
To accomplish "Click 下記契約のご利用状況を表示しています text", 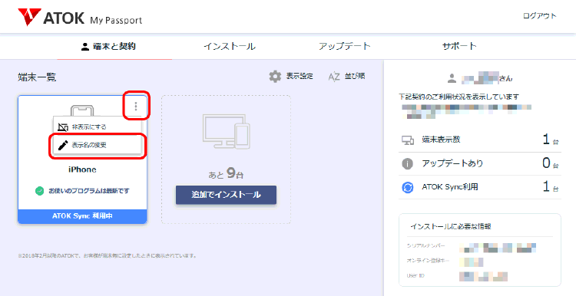I will pos(458,97).
